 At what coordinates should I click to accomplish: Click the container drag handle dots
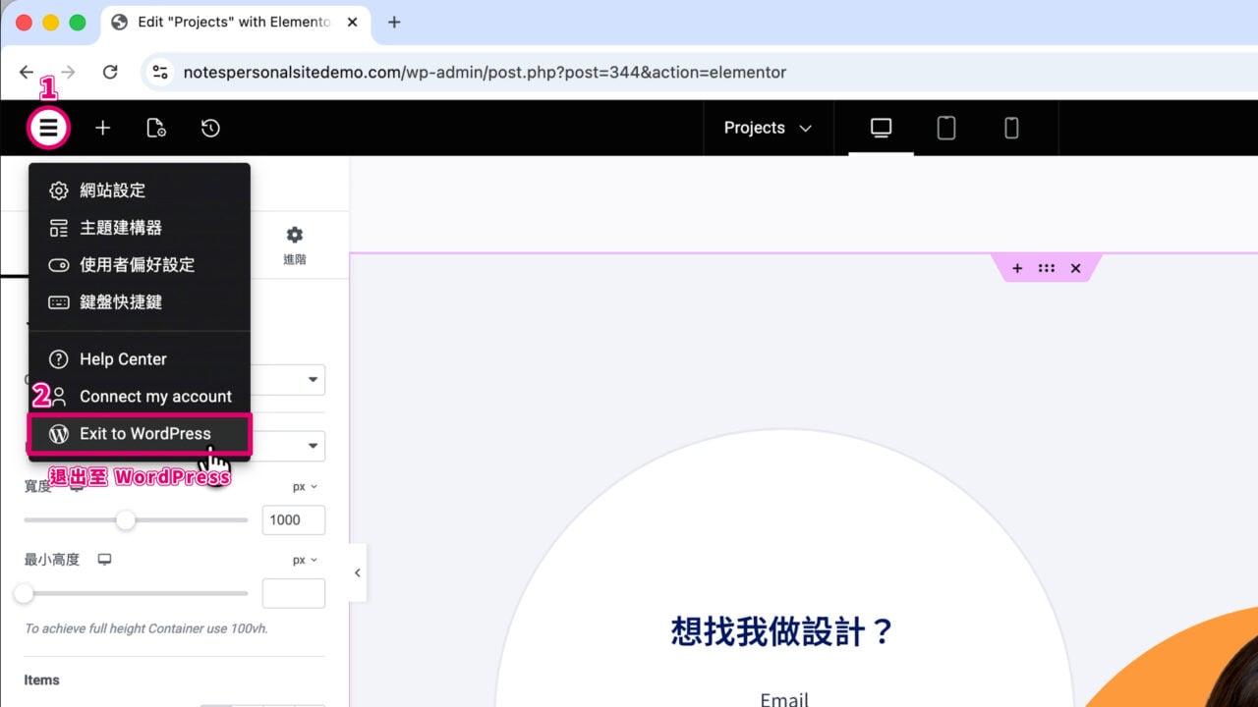[1047, 268]
